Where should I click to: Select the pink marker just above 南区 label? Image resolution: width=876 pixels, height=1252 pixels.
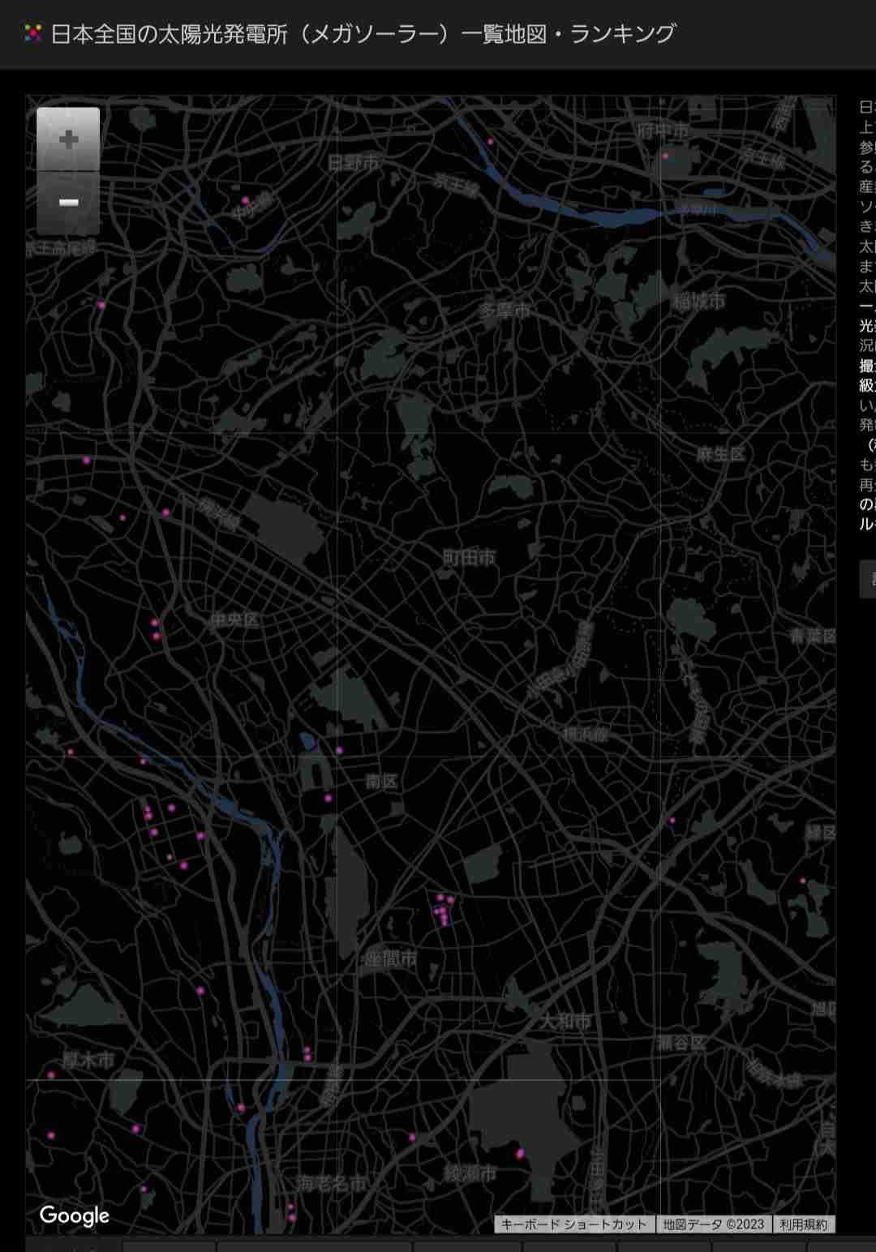[x=339, y=750]
